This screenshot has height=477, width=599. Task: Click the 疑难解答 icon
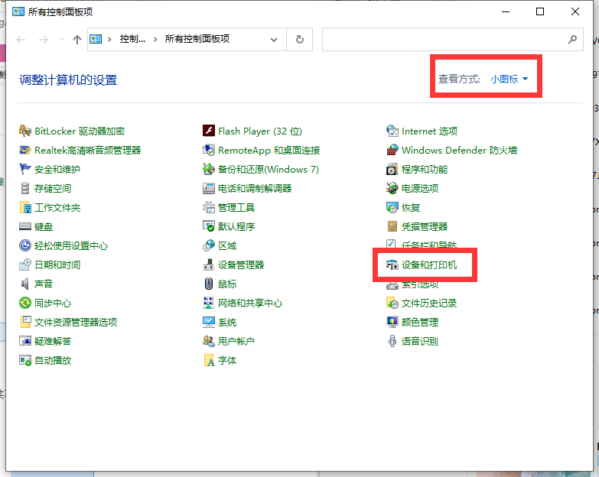[24, 341]
